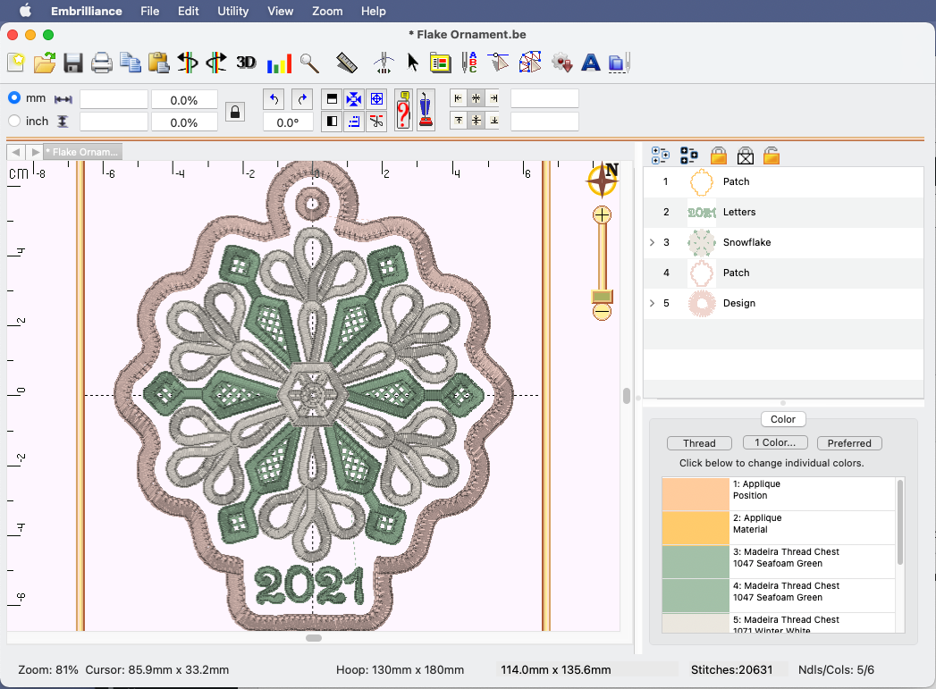Open the Zoom menu in menu bar
The width and height of the screenshot is (936, 689).
(327, 11)
